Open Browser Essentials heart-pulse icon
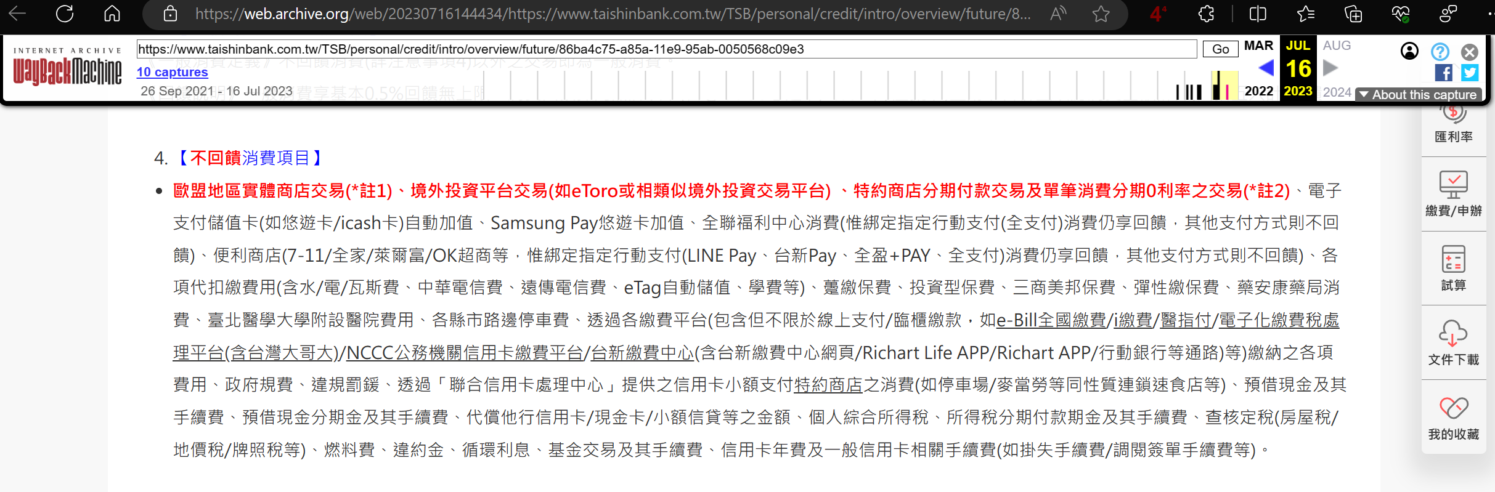The width and height of the screenshot is (1495, 492). [x=1400, y=14]
